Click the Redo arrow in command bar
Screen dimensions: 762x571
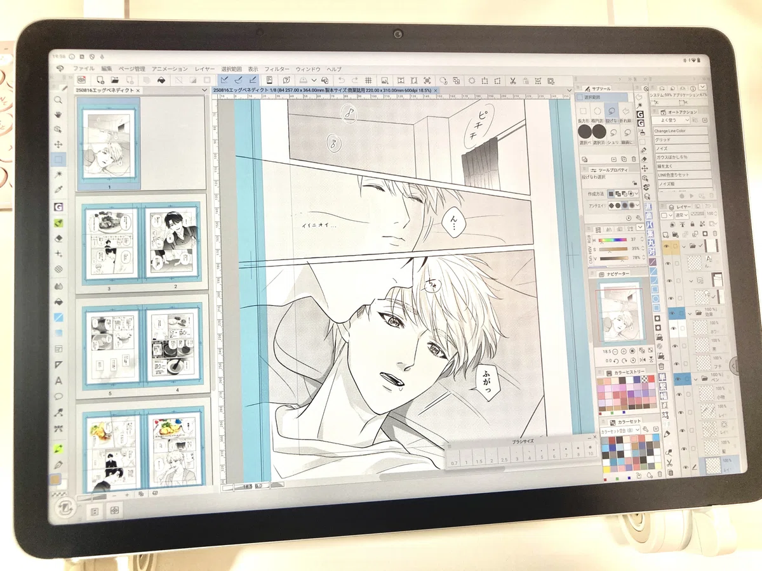click(354, 79)
